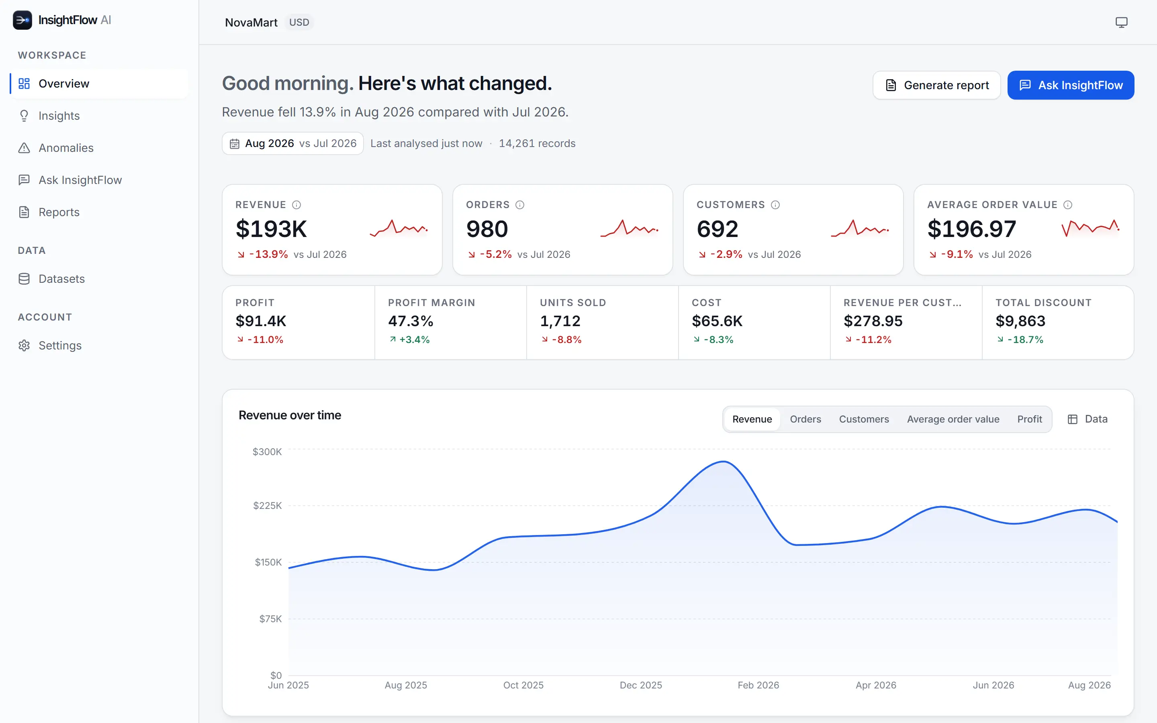Switch chart to the Profit tab
This screenshot has height=723, width=1157.
coord(1029,419)
